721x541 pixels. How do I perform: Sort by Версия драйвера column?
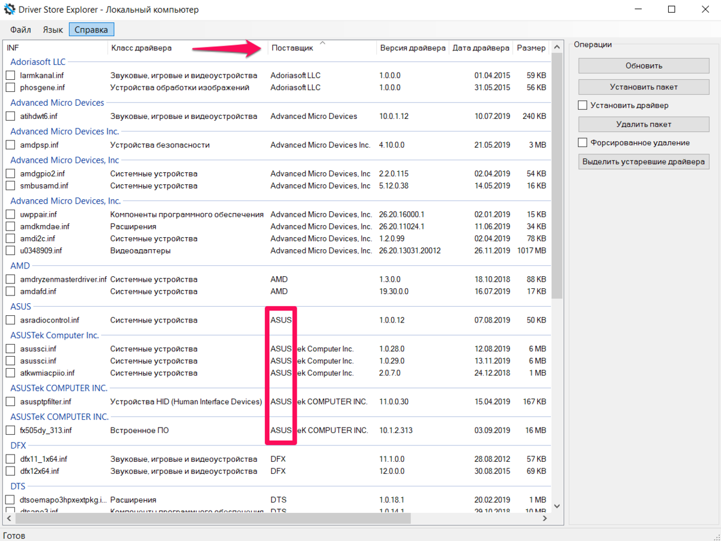pos(413,48)
